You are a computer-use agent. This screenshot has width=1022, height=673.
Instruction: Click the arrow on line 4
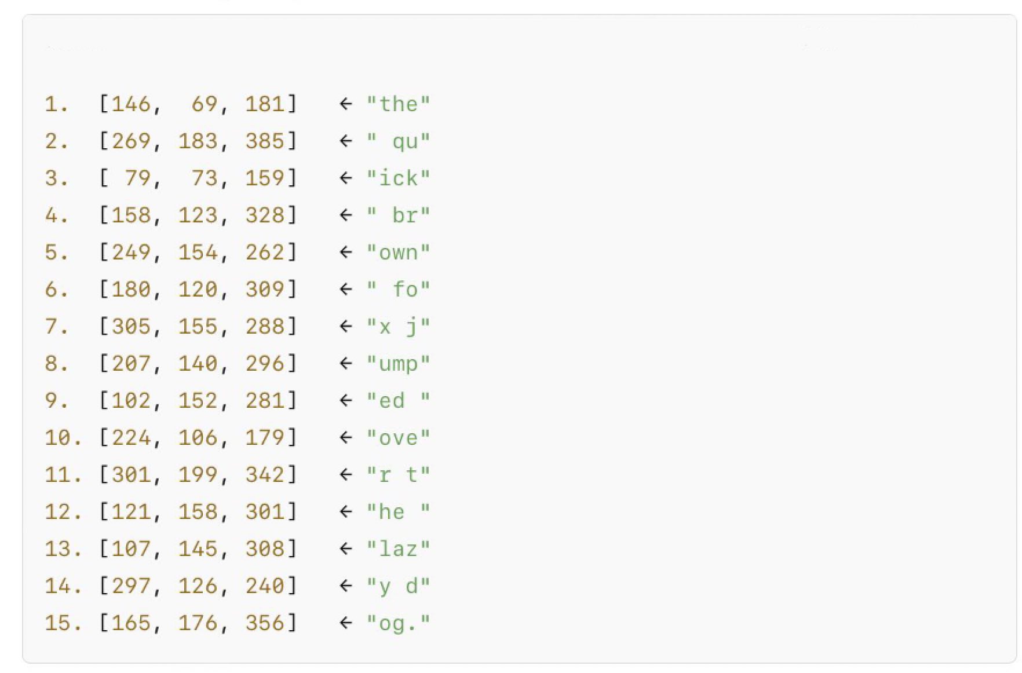(x=346, y=215)
